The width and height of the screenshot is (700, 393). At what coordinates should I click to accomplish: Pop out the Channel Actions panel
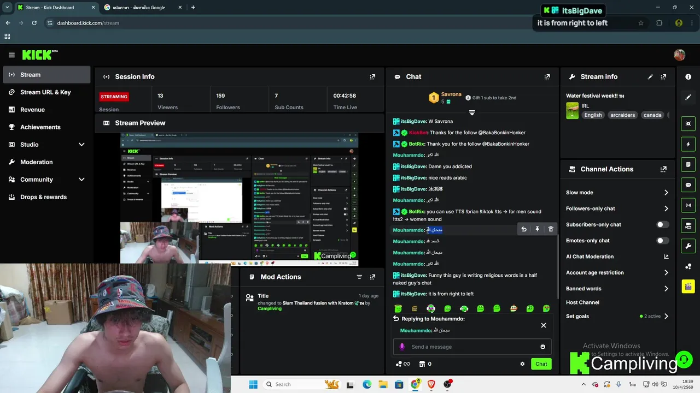pos(663,169)
